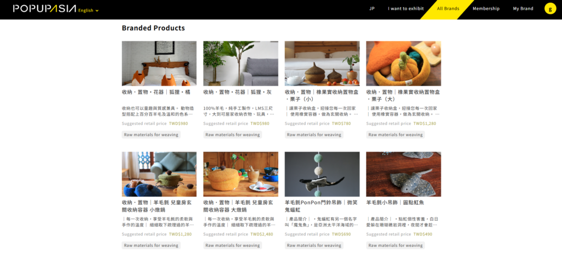Click the POPUPASIA logo

[44, 9]
